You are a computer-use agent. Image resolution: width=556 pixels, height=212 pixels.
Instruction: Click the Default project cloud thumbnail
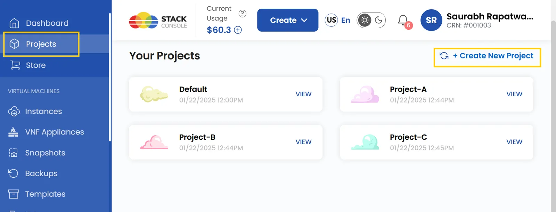coord(154,94)
